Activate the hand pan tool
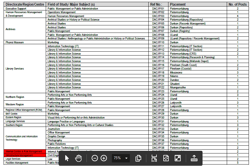 [78, 158]
